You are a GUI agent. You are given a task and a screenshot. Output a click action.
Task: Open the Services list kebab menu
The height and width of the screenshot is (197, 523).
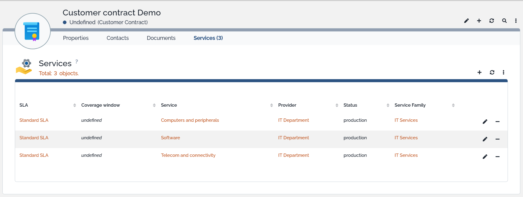pyautogui.click(x=503, y=73)
